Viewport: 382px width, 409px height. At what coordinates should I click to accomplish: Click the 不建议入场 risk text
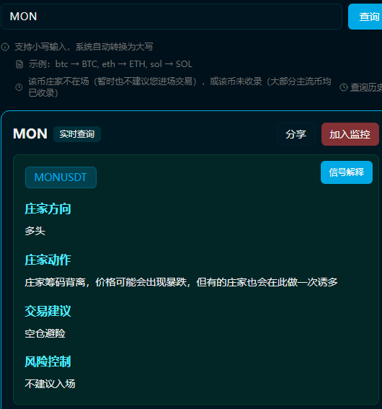[50, 384]
